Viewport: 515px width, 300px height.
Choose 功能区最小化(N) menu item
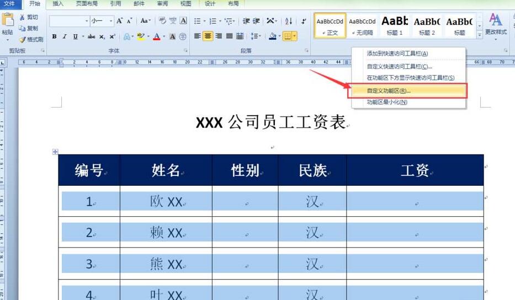click(x=408, y=102)
